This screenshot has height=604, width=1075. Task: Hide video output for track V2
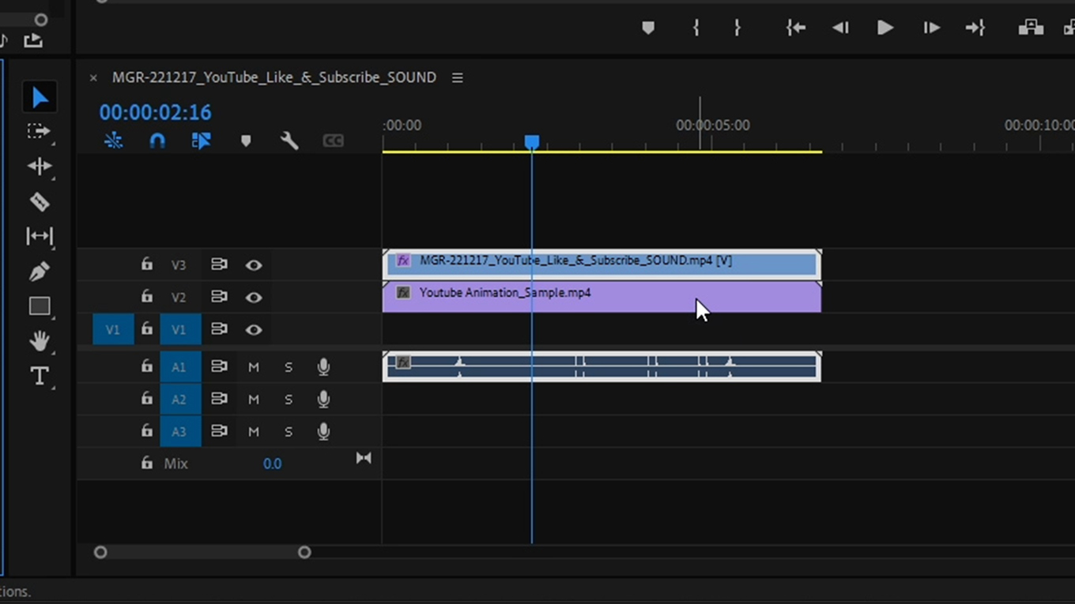[254, 296]
